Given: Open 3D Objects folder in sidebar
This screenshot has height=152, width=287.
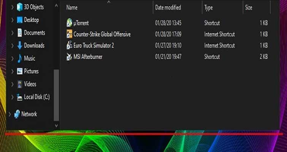Looking at the screenshot, I should [34, 7].
